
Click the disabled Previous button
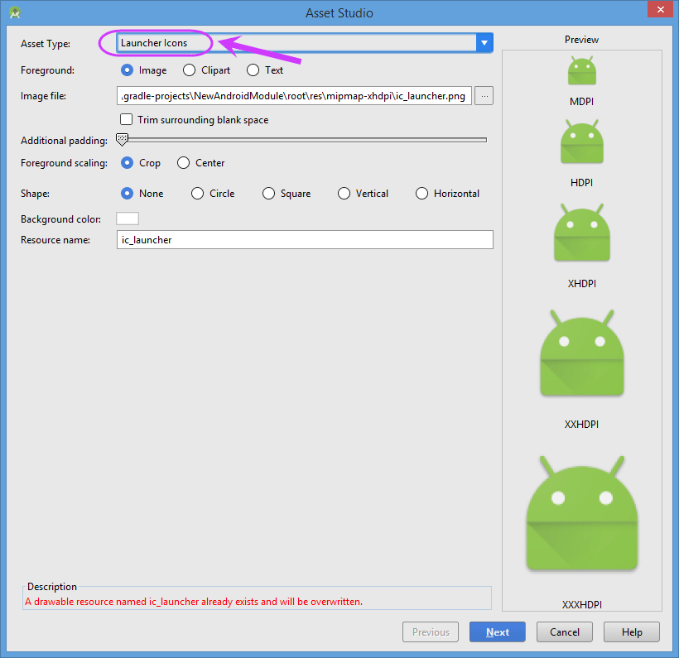point(431,632)
